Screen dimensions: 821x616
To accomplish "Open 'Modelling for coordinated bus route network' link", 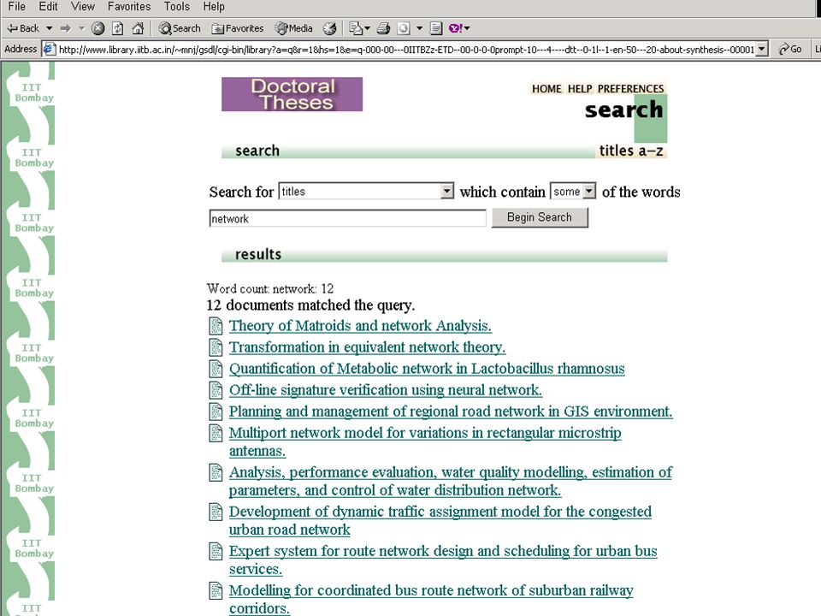I will coord(431,599).
